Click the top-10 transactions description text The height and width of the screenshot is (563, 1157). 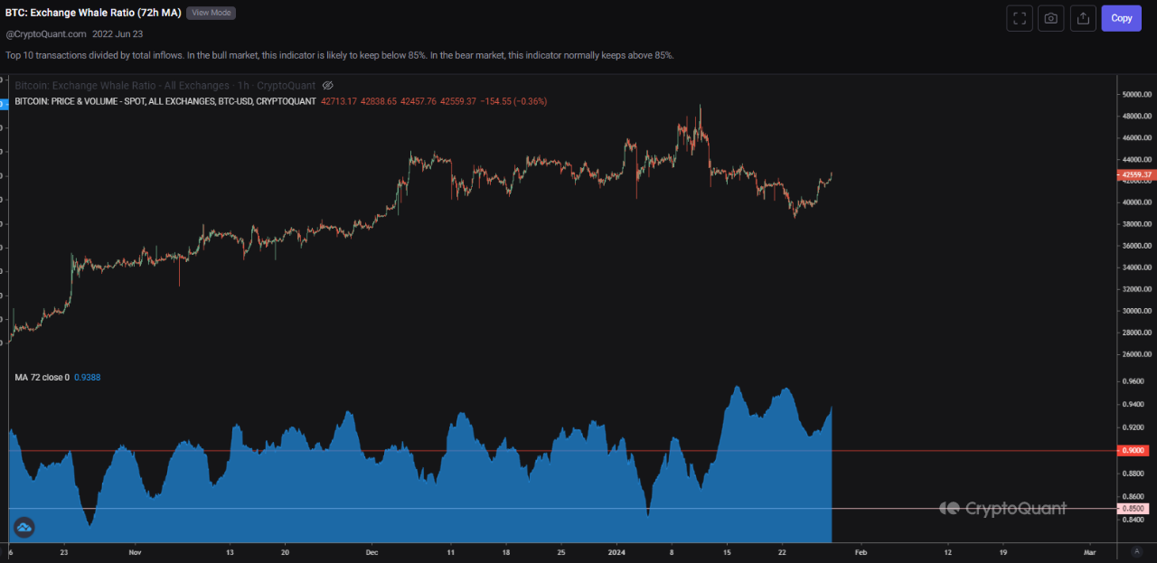(x=339, y=55)
